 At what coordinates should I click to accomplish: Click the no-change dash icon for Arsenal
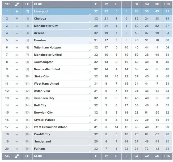pos(17,33)
